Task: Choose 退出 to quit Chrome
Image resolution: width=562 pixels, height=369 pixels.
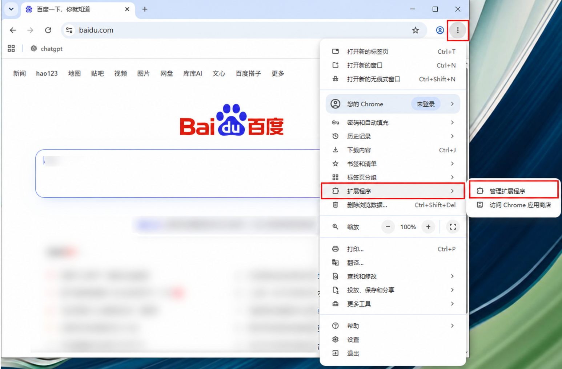Action: click(393, 353)
